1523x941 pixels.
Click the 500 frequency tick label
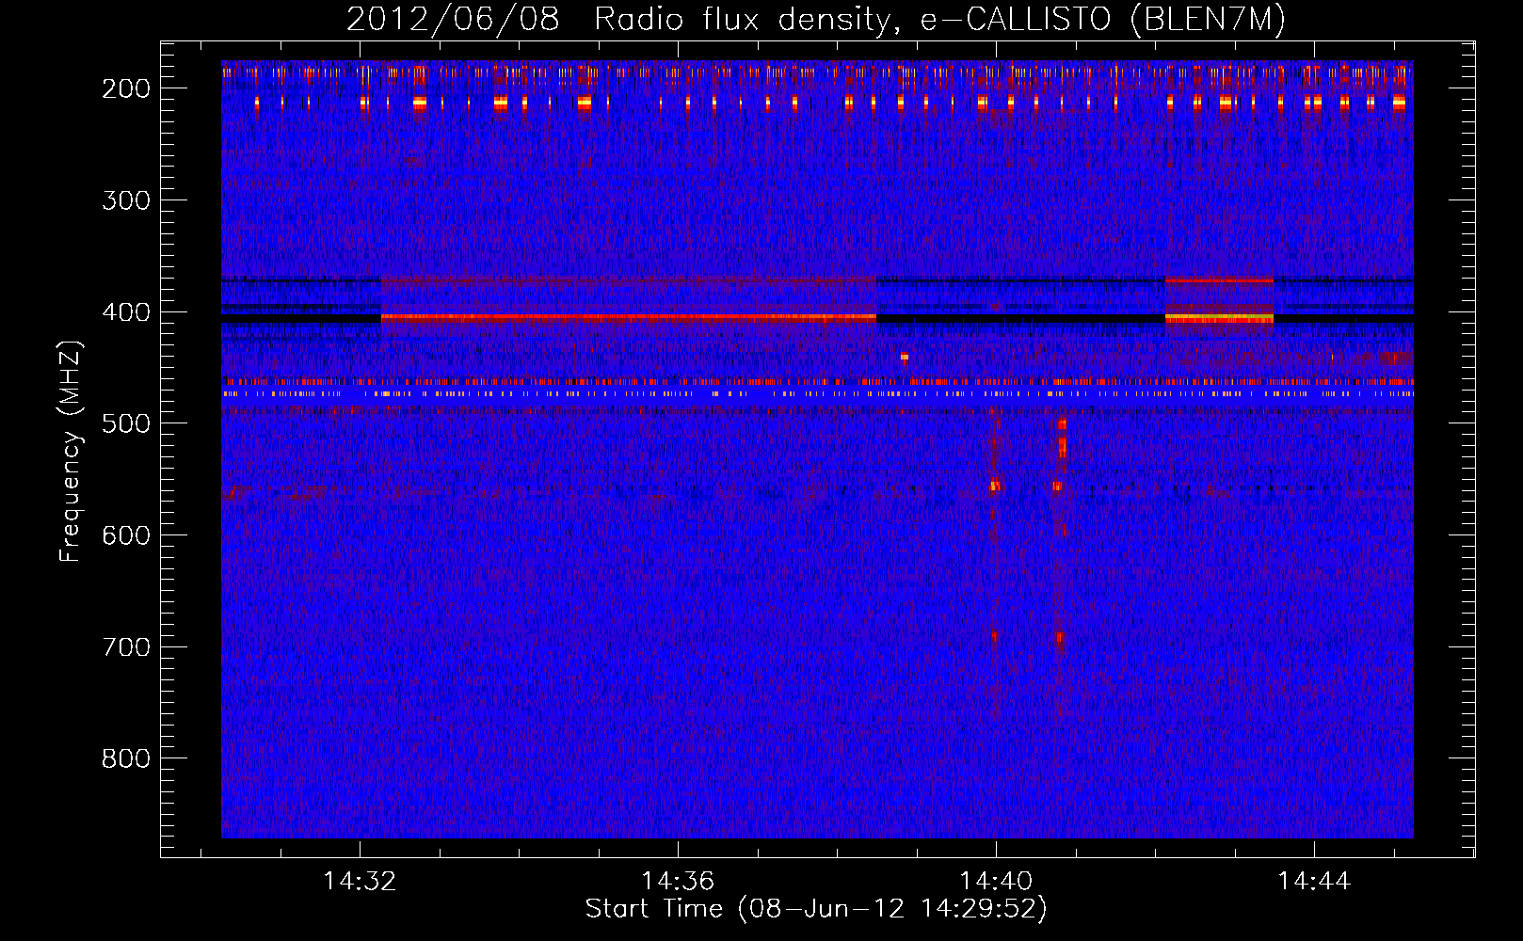point(126,423)
